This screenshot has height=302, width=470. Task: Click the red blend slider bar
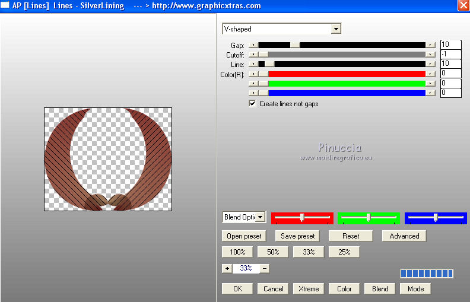pyautogui.click(x=302, y=218)
